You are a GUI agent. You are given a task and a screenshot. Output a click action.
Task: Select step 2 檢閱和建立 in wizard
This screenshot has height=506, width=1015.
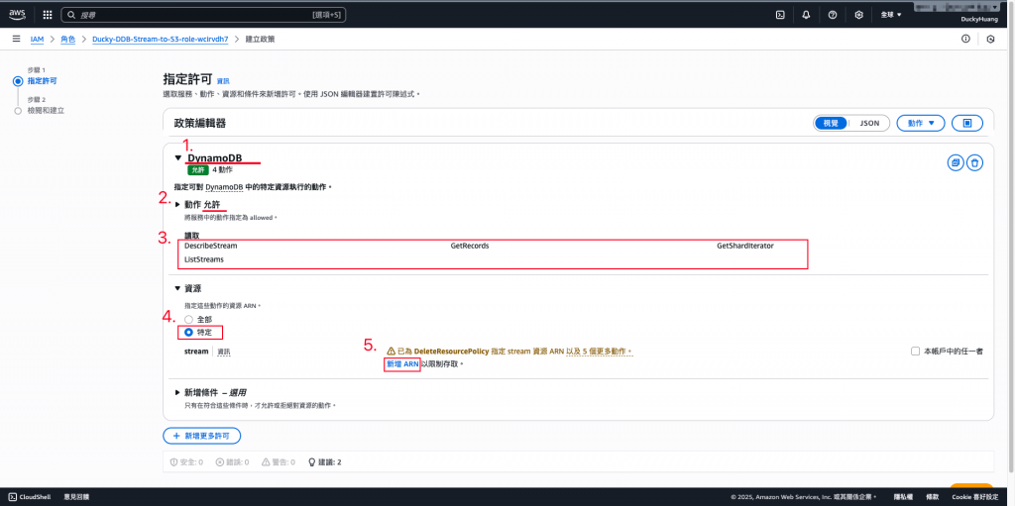pos(46,111)
